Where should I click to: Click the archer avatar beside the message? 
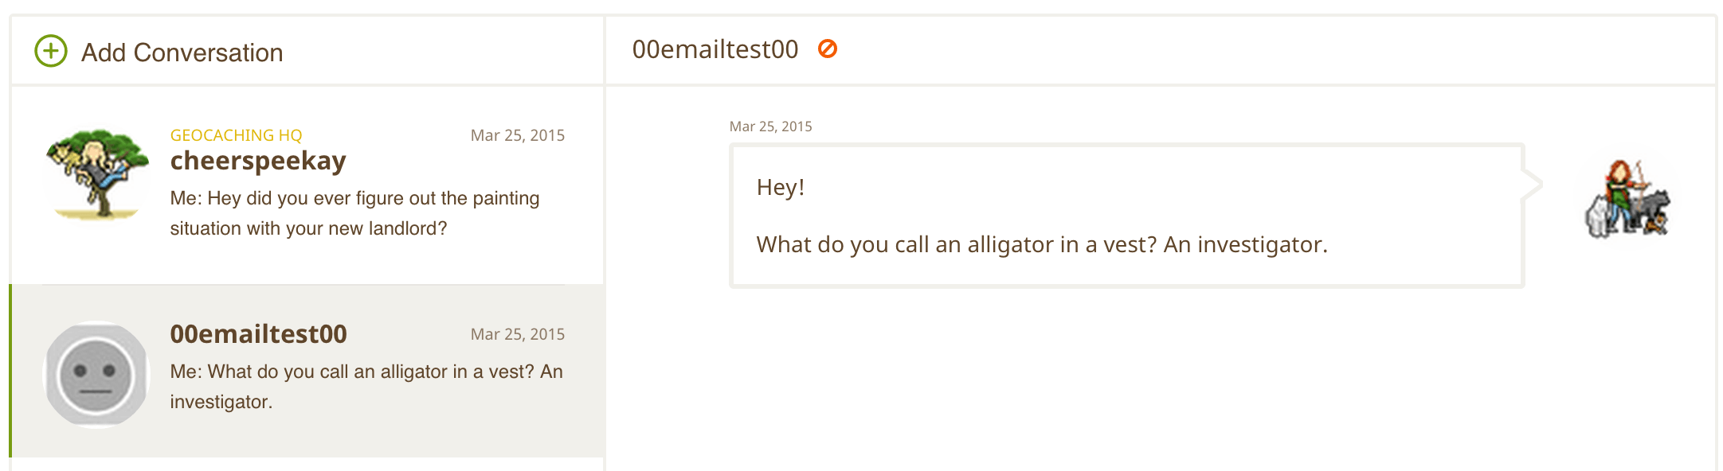point(1627,198)
